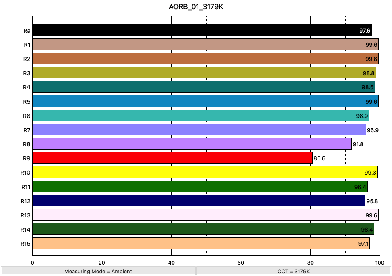Click the R3 value 98.8
Screen dimensions: 392x276
pos(369,73)
